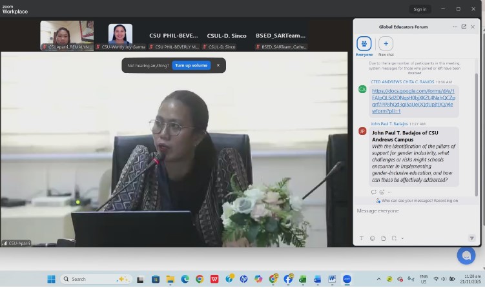Image resolution: width=485 pixels, height=288 pixels.
Task: Start a New chat with plus icon
Action: click(x=386, y=44)
